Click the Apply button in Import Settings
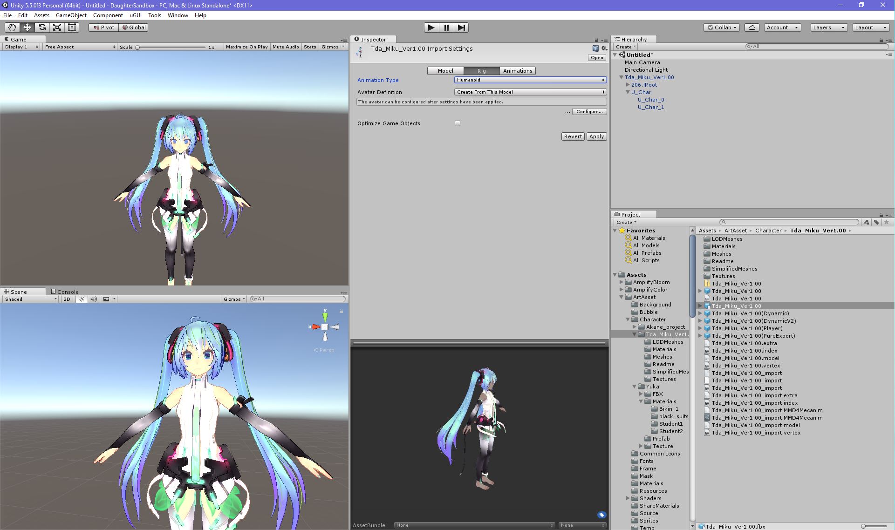The image size is (895, 530). pyautogui.click(x=596, y=136)
